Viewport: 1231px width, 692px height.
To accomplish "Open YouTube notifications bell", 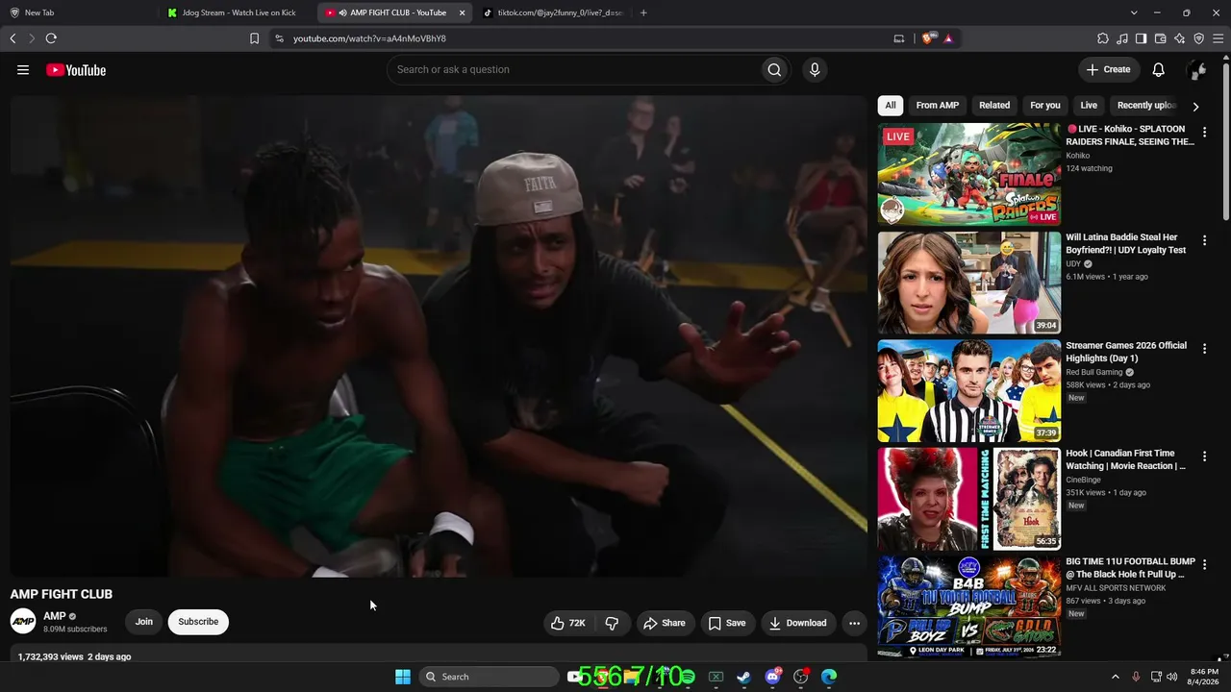I will [x=1159, y=69].
